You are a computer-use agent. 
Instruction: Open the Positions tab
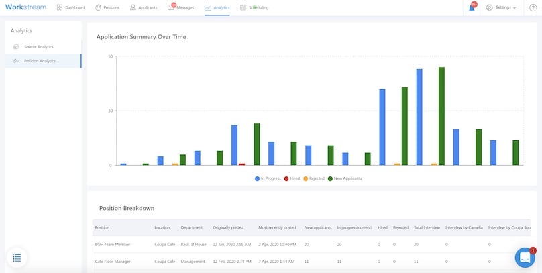point(107,7)
